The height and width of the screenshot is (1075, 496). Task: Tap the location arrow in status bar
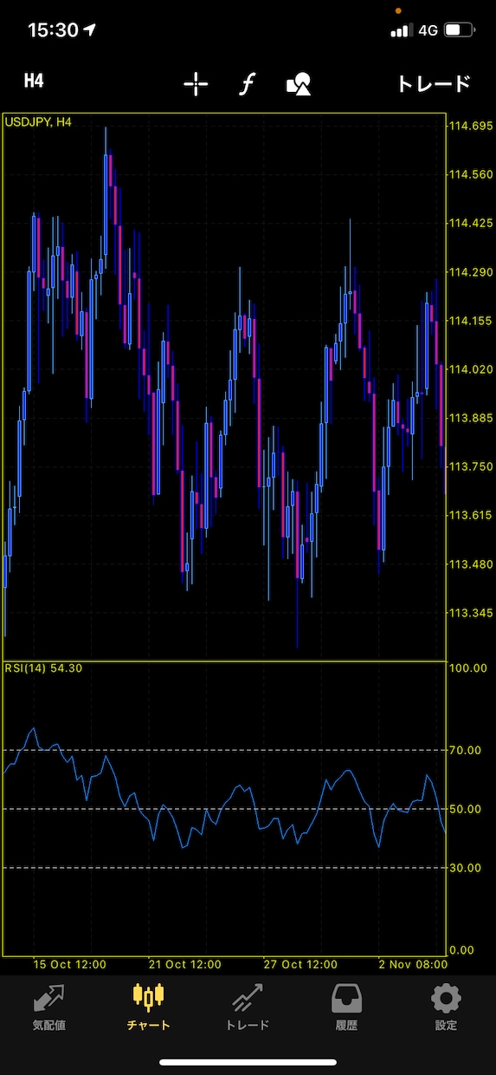click(91, 30)
